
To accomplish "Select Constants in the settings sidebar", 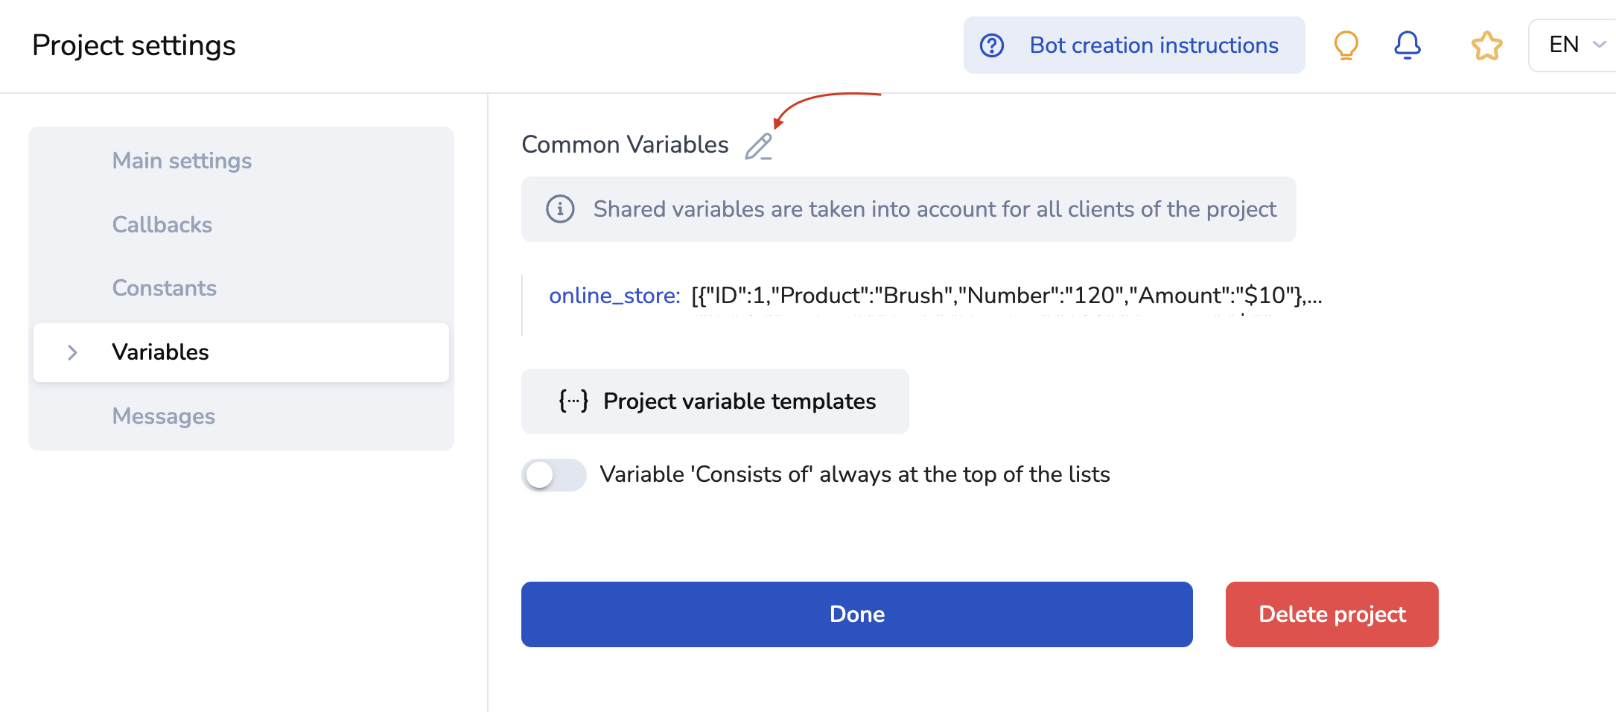I will [x=165, y=288].
